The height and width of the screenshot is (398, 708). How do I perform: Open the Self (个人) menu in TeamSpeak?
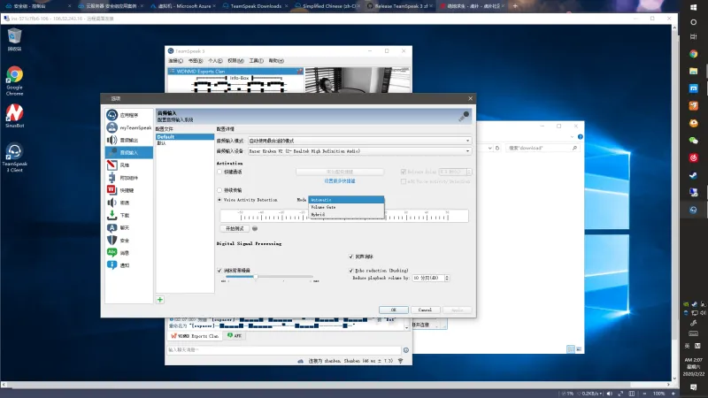tap(215, 61)
